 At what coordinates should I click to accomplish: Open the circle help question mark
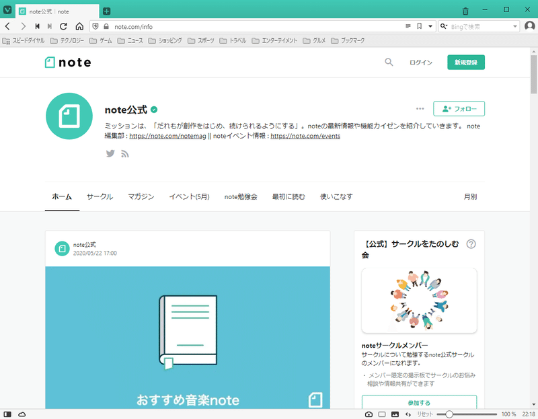point(471,244)
